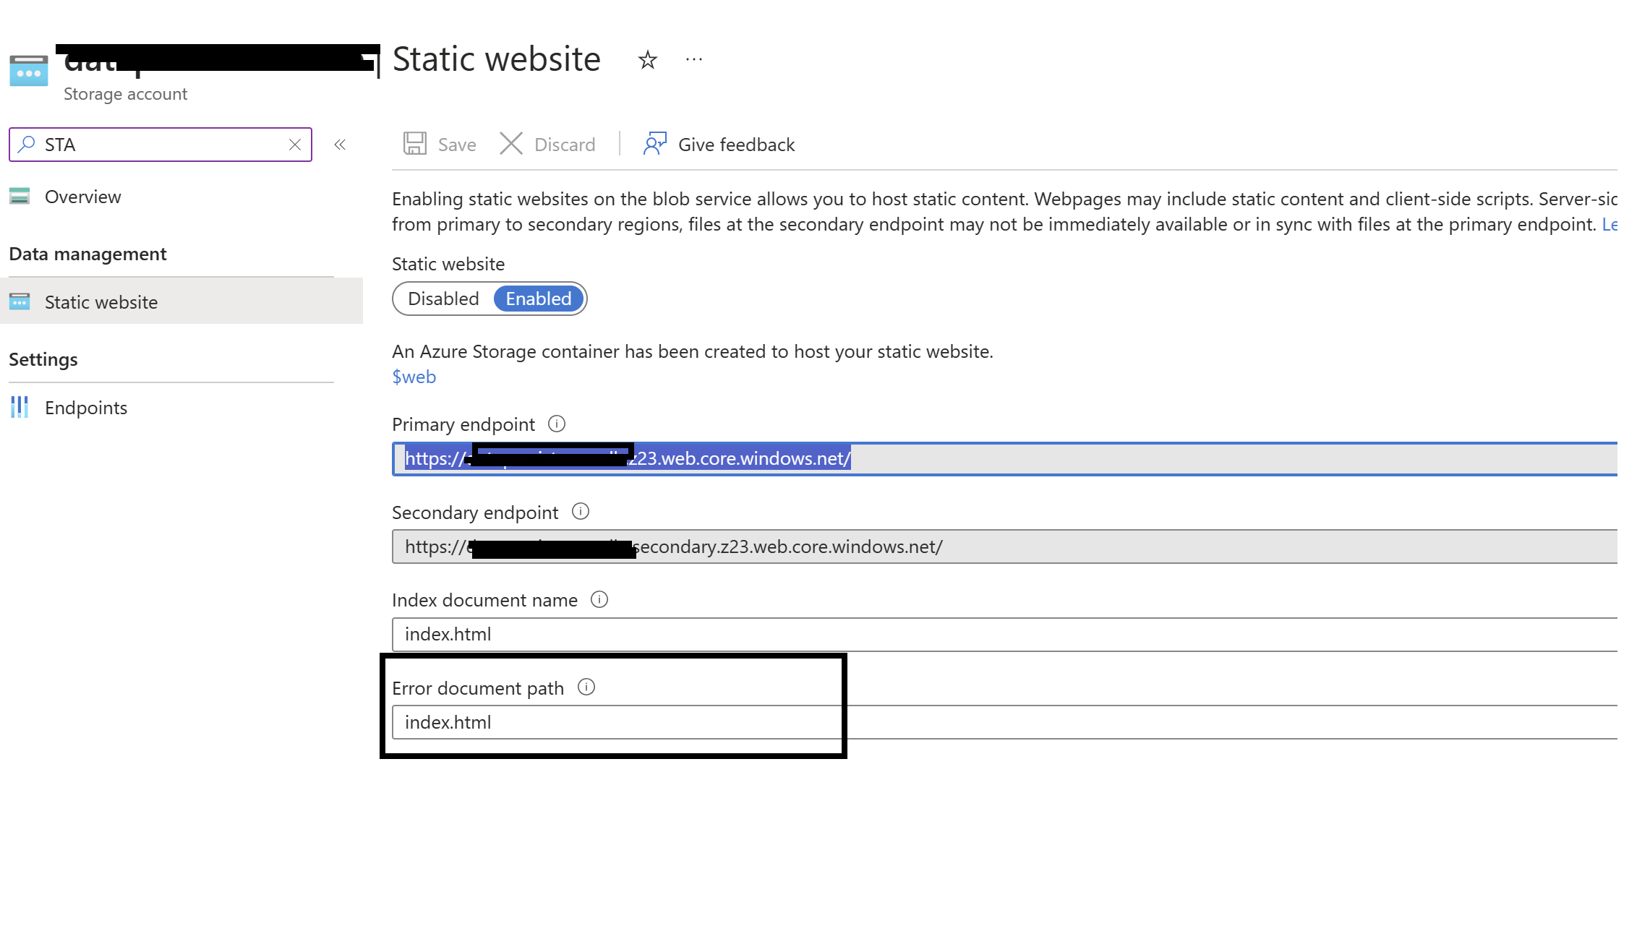Click the Static website sidebar icon
The image size is (1650, 926).
pyautogui.click(x=20, y=301)
